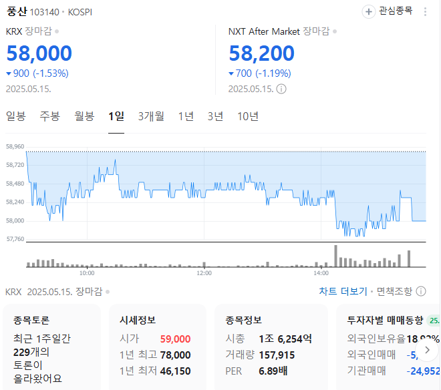The image size is (441, 390).
Task: Click the PER value 6.89배
Action: coord(273,371)
